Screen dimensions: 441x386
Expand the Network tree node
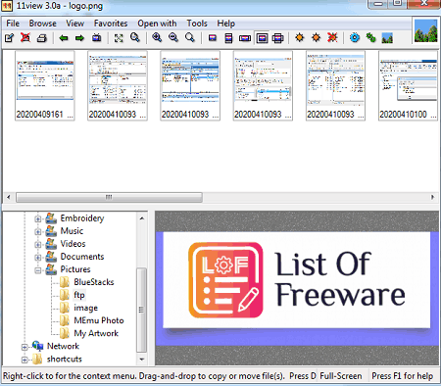click(24, 347)
